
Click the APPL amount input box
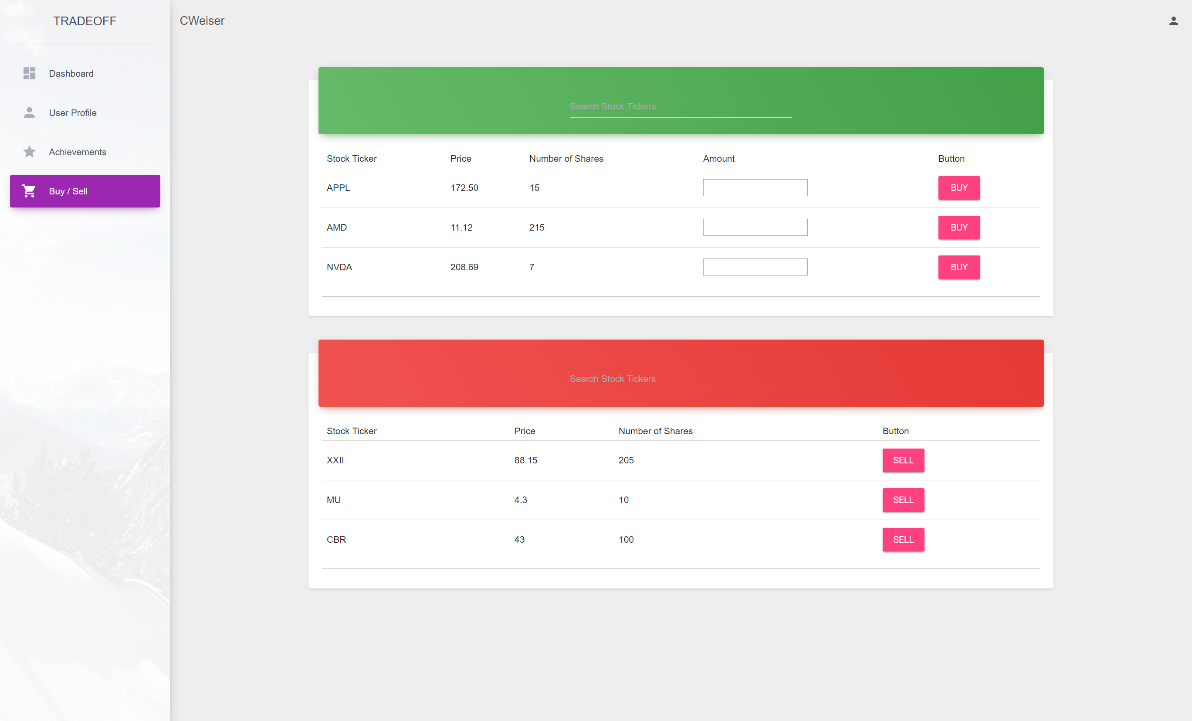point(755,188)
